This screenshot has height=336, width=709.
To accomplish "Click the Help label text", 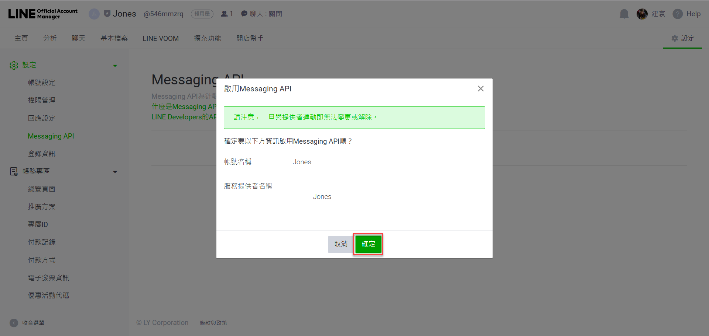I will tap(693, 14).
